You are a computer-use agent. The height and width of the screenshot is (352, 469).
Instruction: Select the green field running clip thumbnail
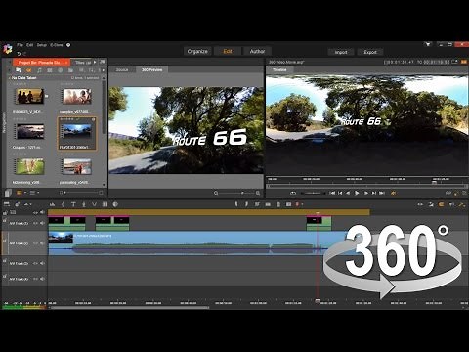point(30,166)
